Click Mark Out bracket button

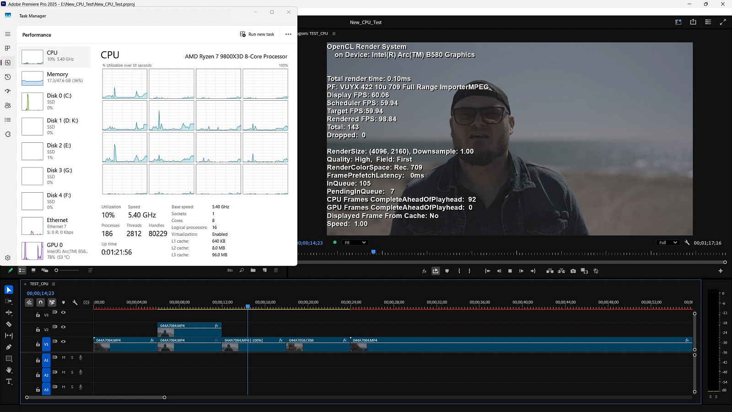coord(469,271)
